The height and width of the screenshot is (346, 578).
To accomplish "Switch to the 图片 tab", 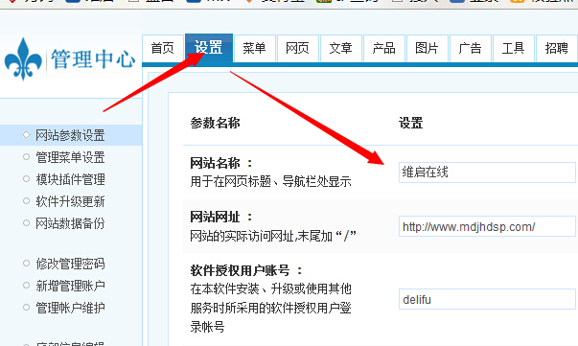I will click(427, 48).
